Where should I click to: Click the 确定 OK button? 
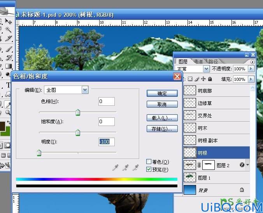pyautogui.click(x=162, y=93)
